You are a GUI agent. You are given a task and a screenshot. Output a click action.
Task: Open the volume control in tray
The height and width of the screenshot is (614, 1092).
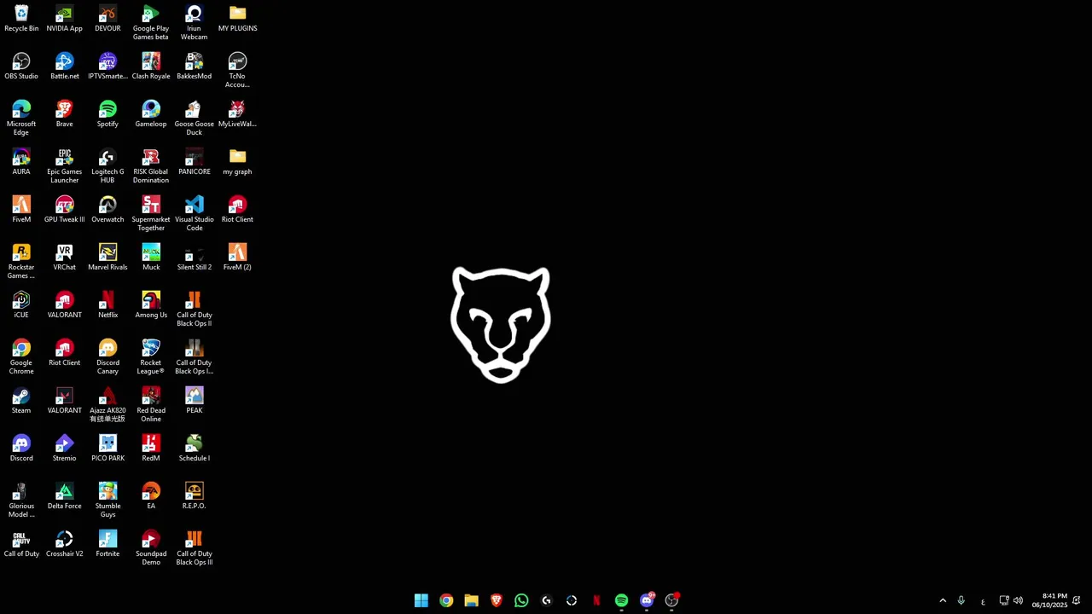click(1018, 600)
